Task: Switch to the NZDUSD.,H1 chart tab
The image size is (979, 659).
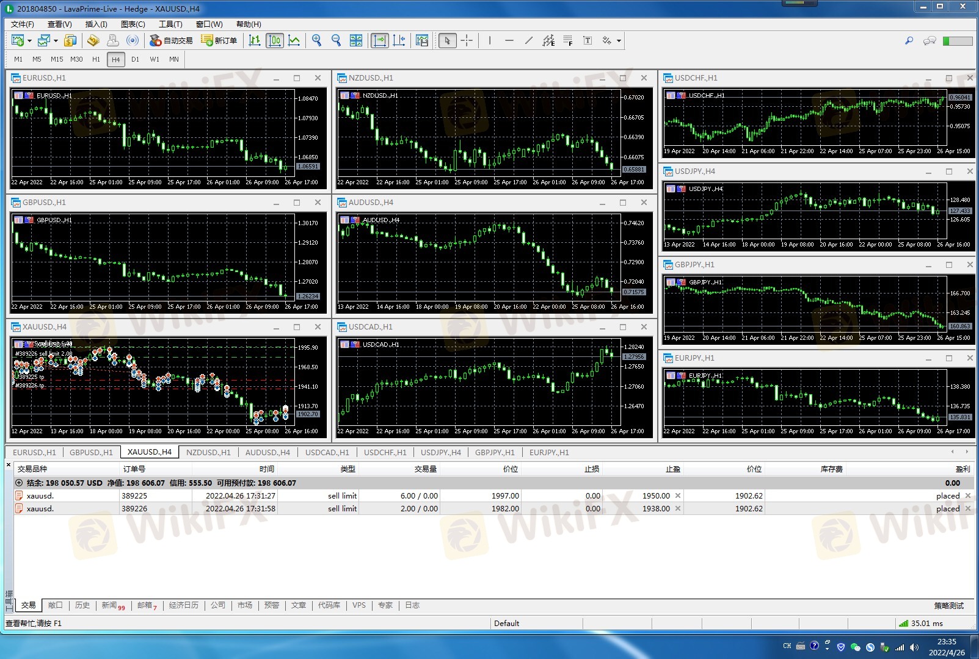Action: [208, 452]
